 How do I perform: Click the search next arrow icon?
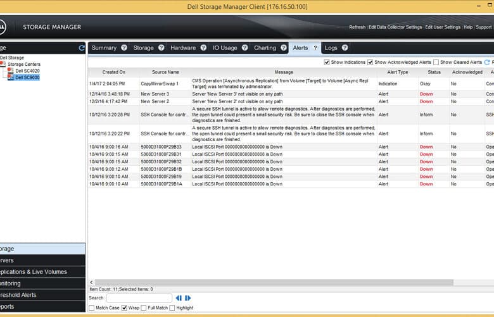(187, 298)
